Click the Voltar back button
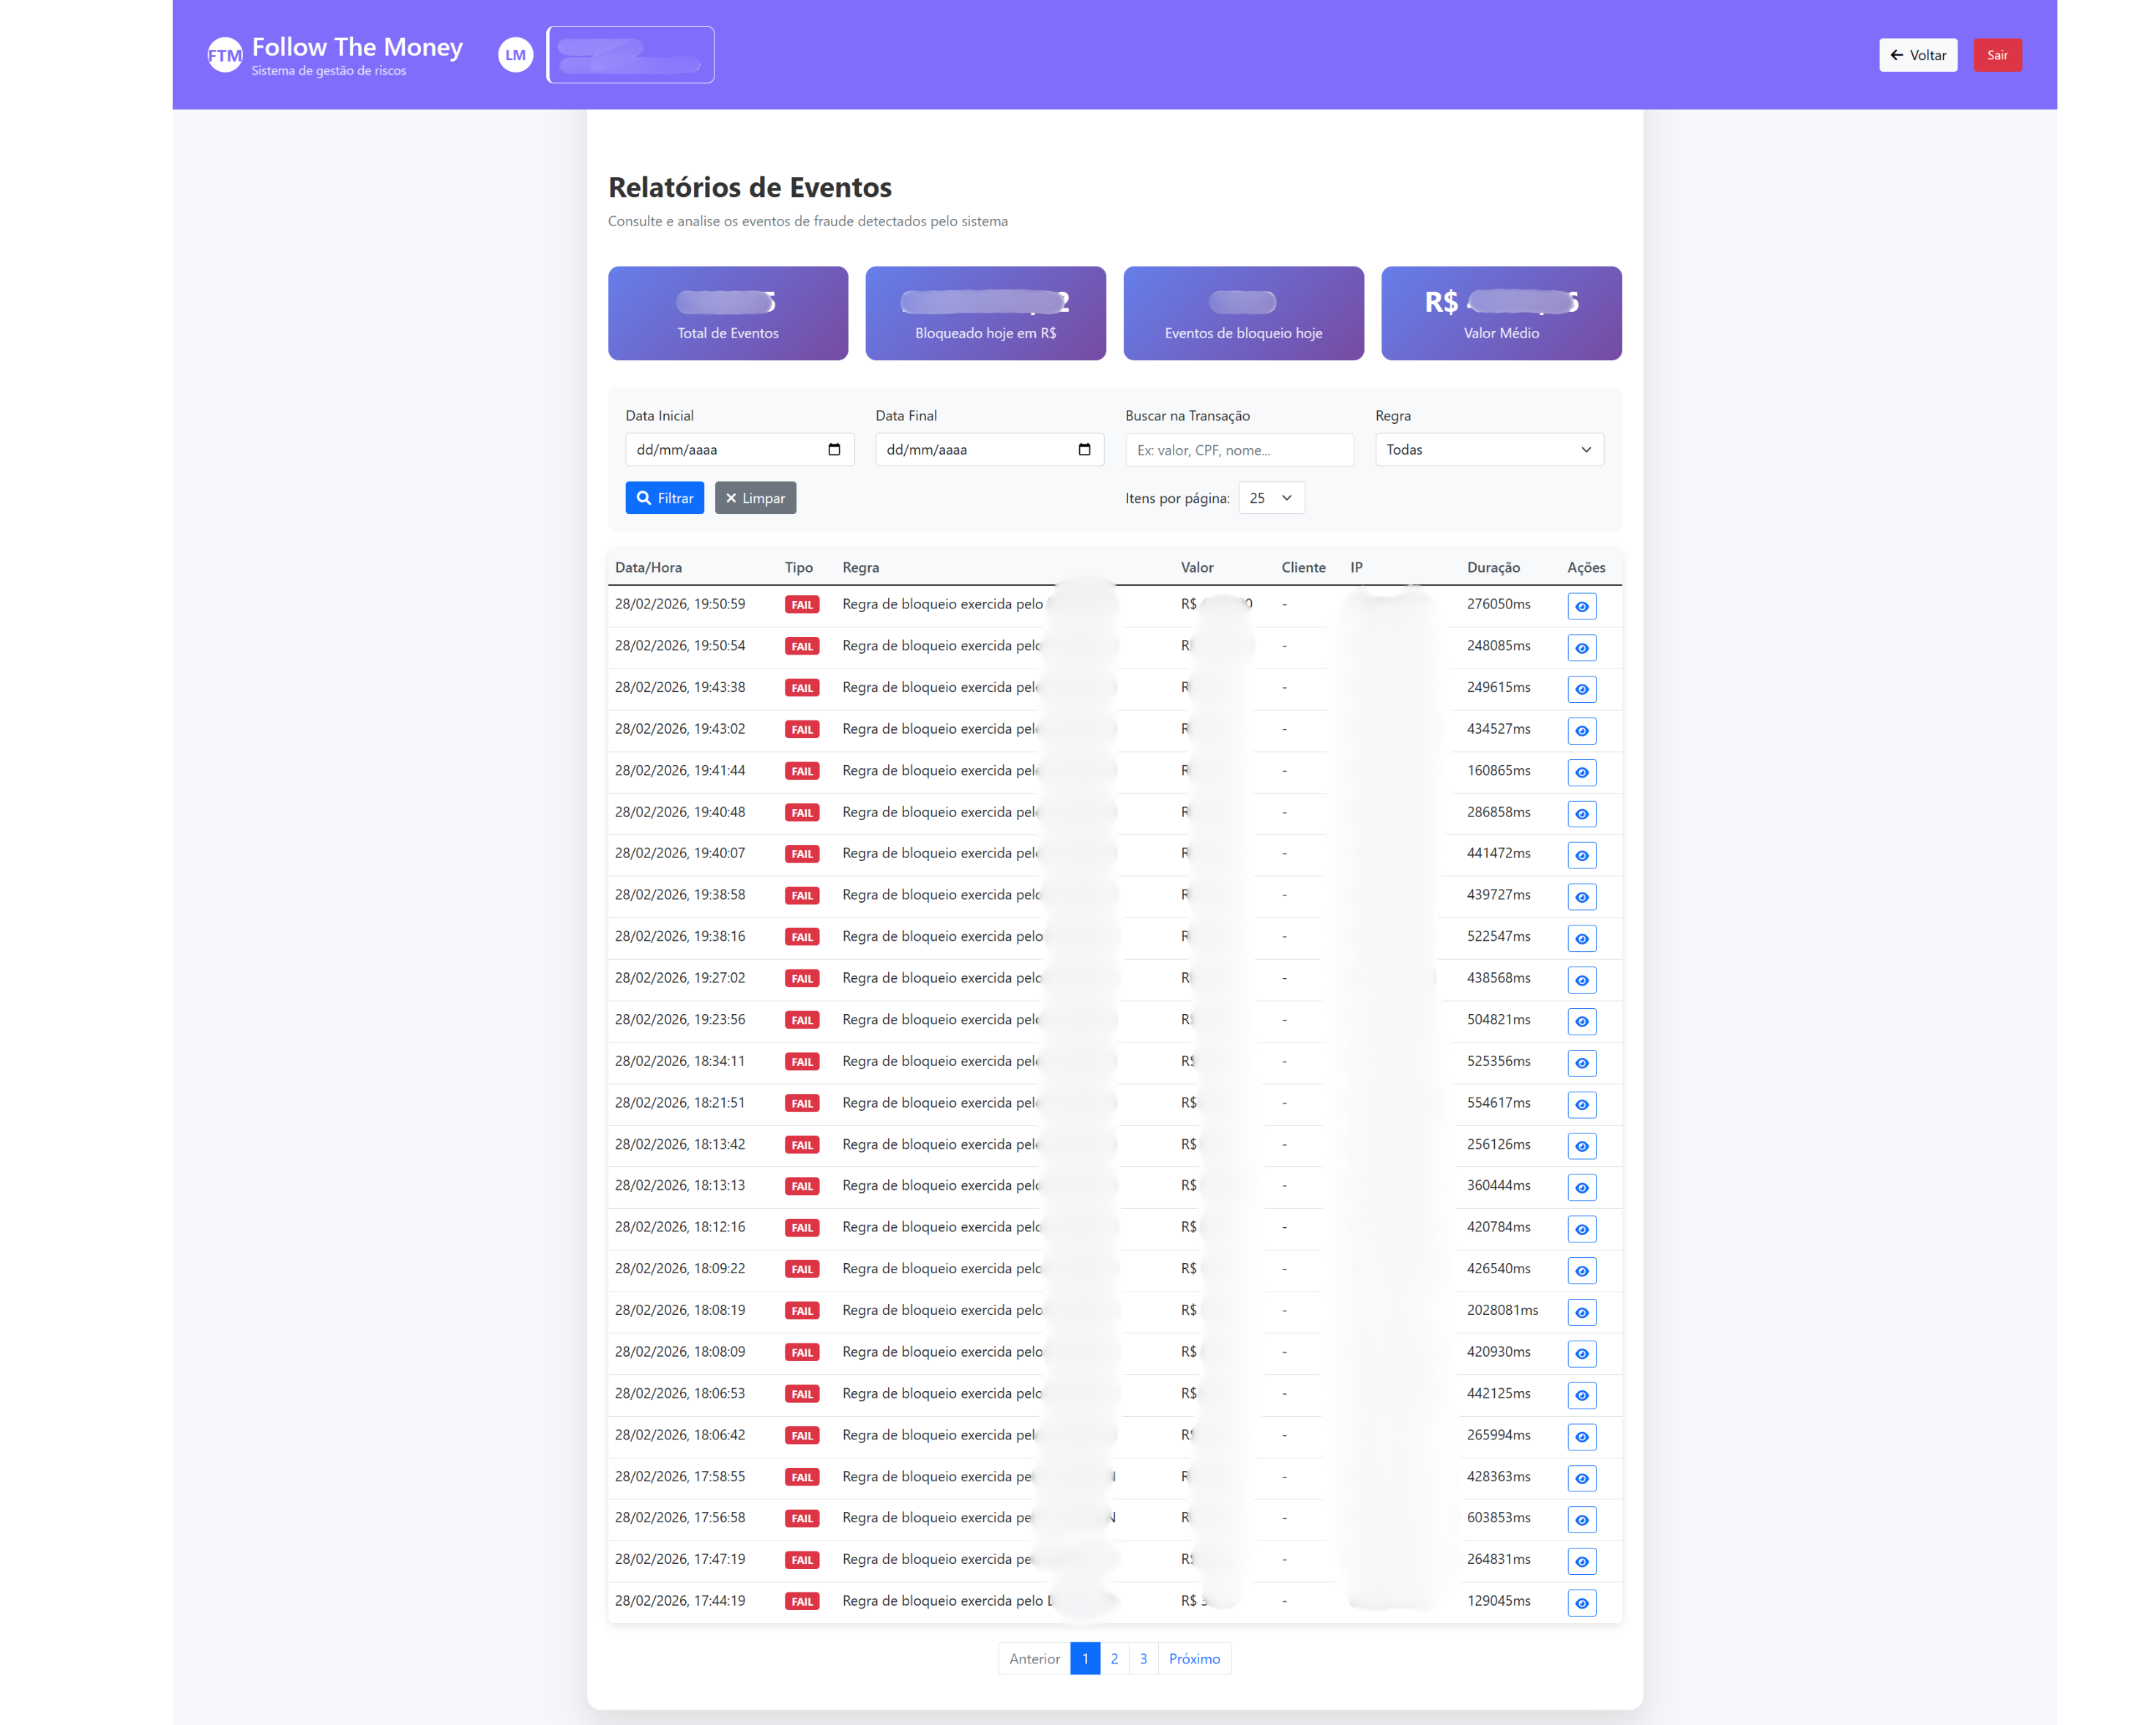Image resolution: width=2156 pixels, height=1725 pixels. 1917,55
